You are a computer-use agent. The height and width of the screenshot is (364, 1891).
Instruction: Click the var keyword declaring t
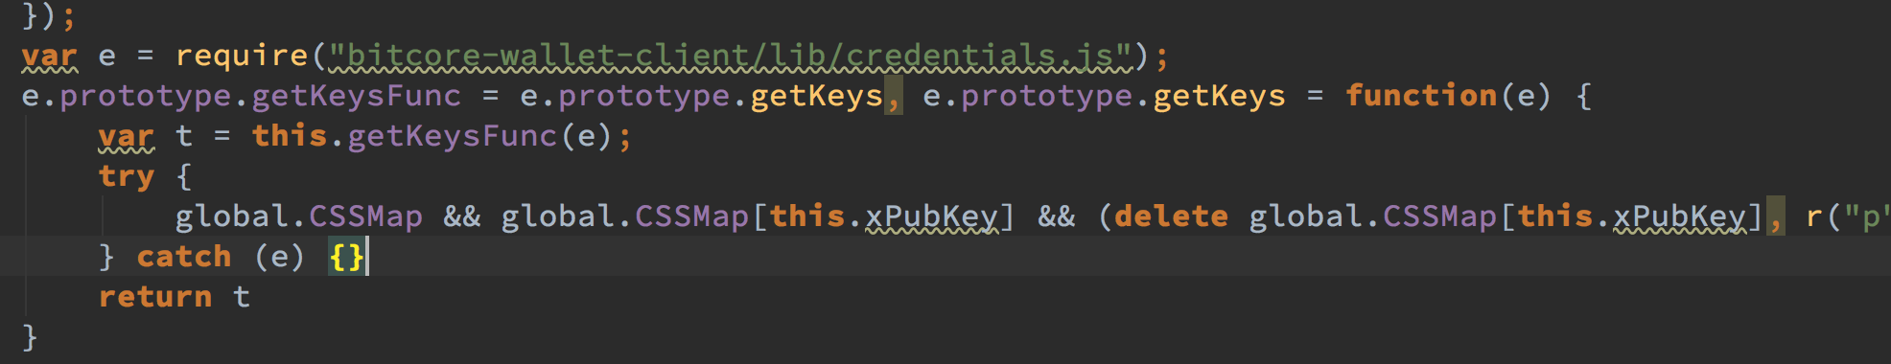click(127, 136)
